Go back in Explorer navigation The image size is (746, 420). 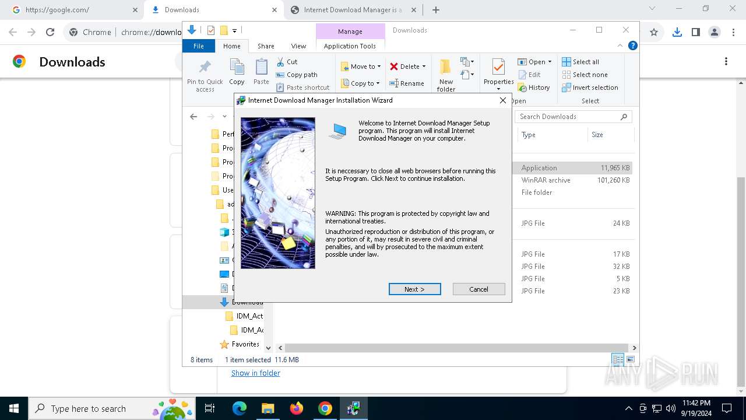tap(193, 117)
